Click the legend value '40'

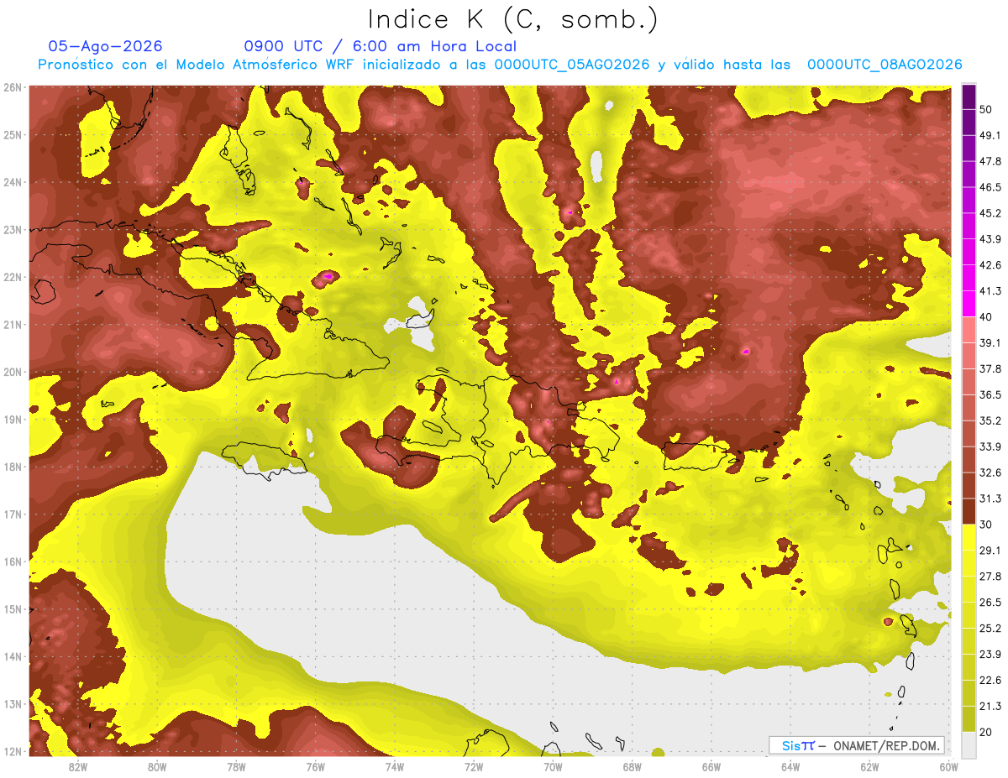[x=986, y=316]
